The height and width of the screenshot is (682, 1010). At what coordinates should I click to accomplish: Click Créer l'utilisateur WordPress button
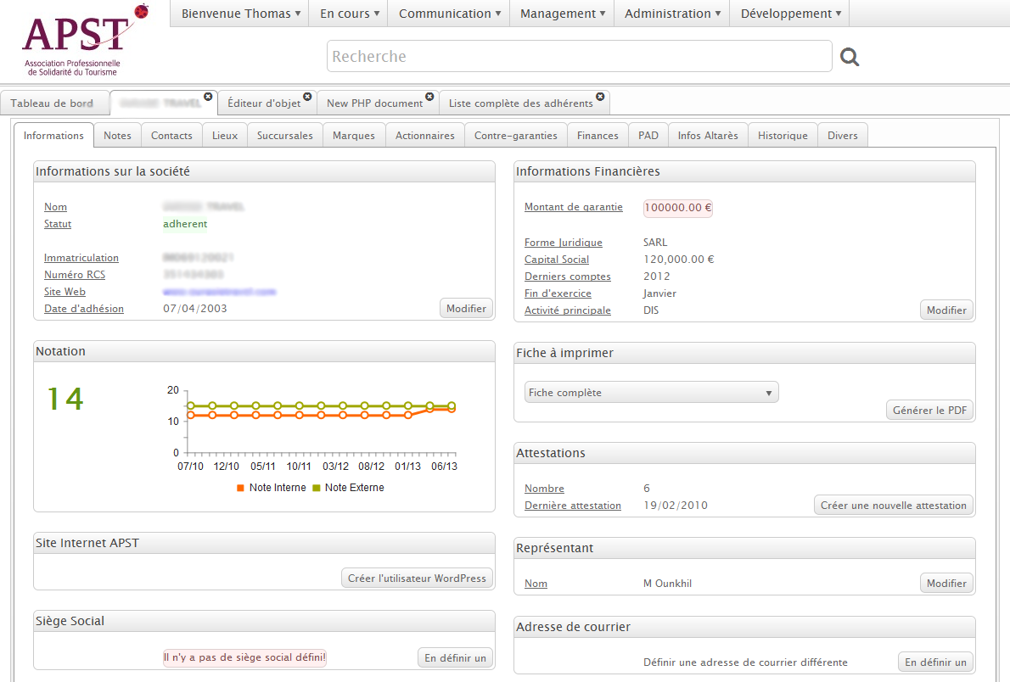click(x=418, y=579)
